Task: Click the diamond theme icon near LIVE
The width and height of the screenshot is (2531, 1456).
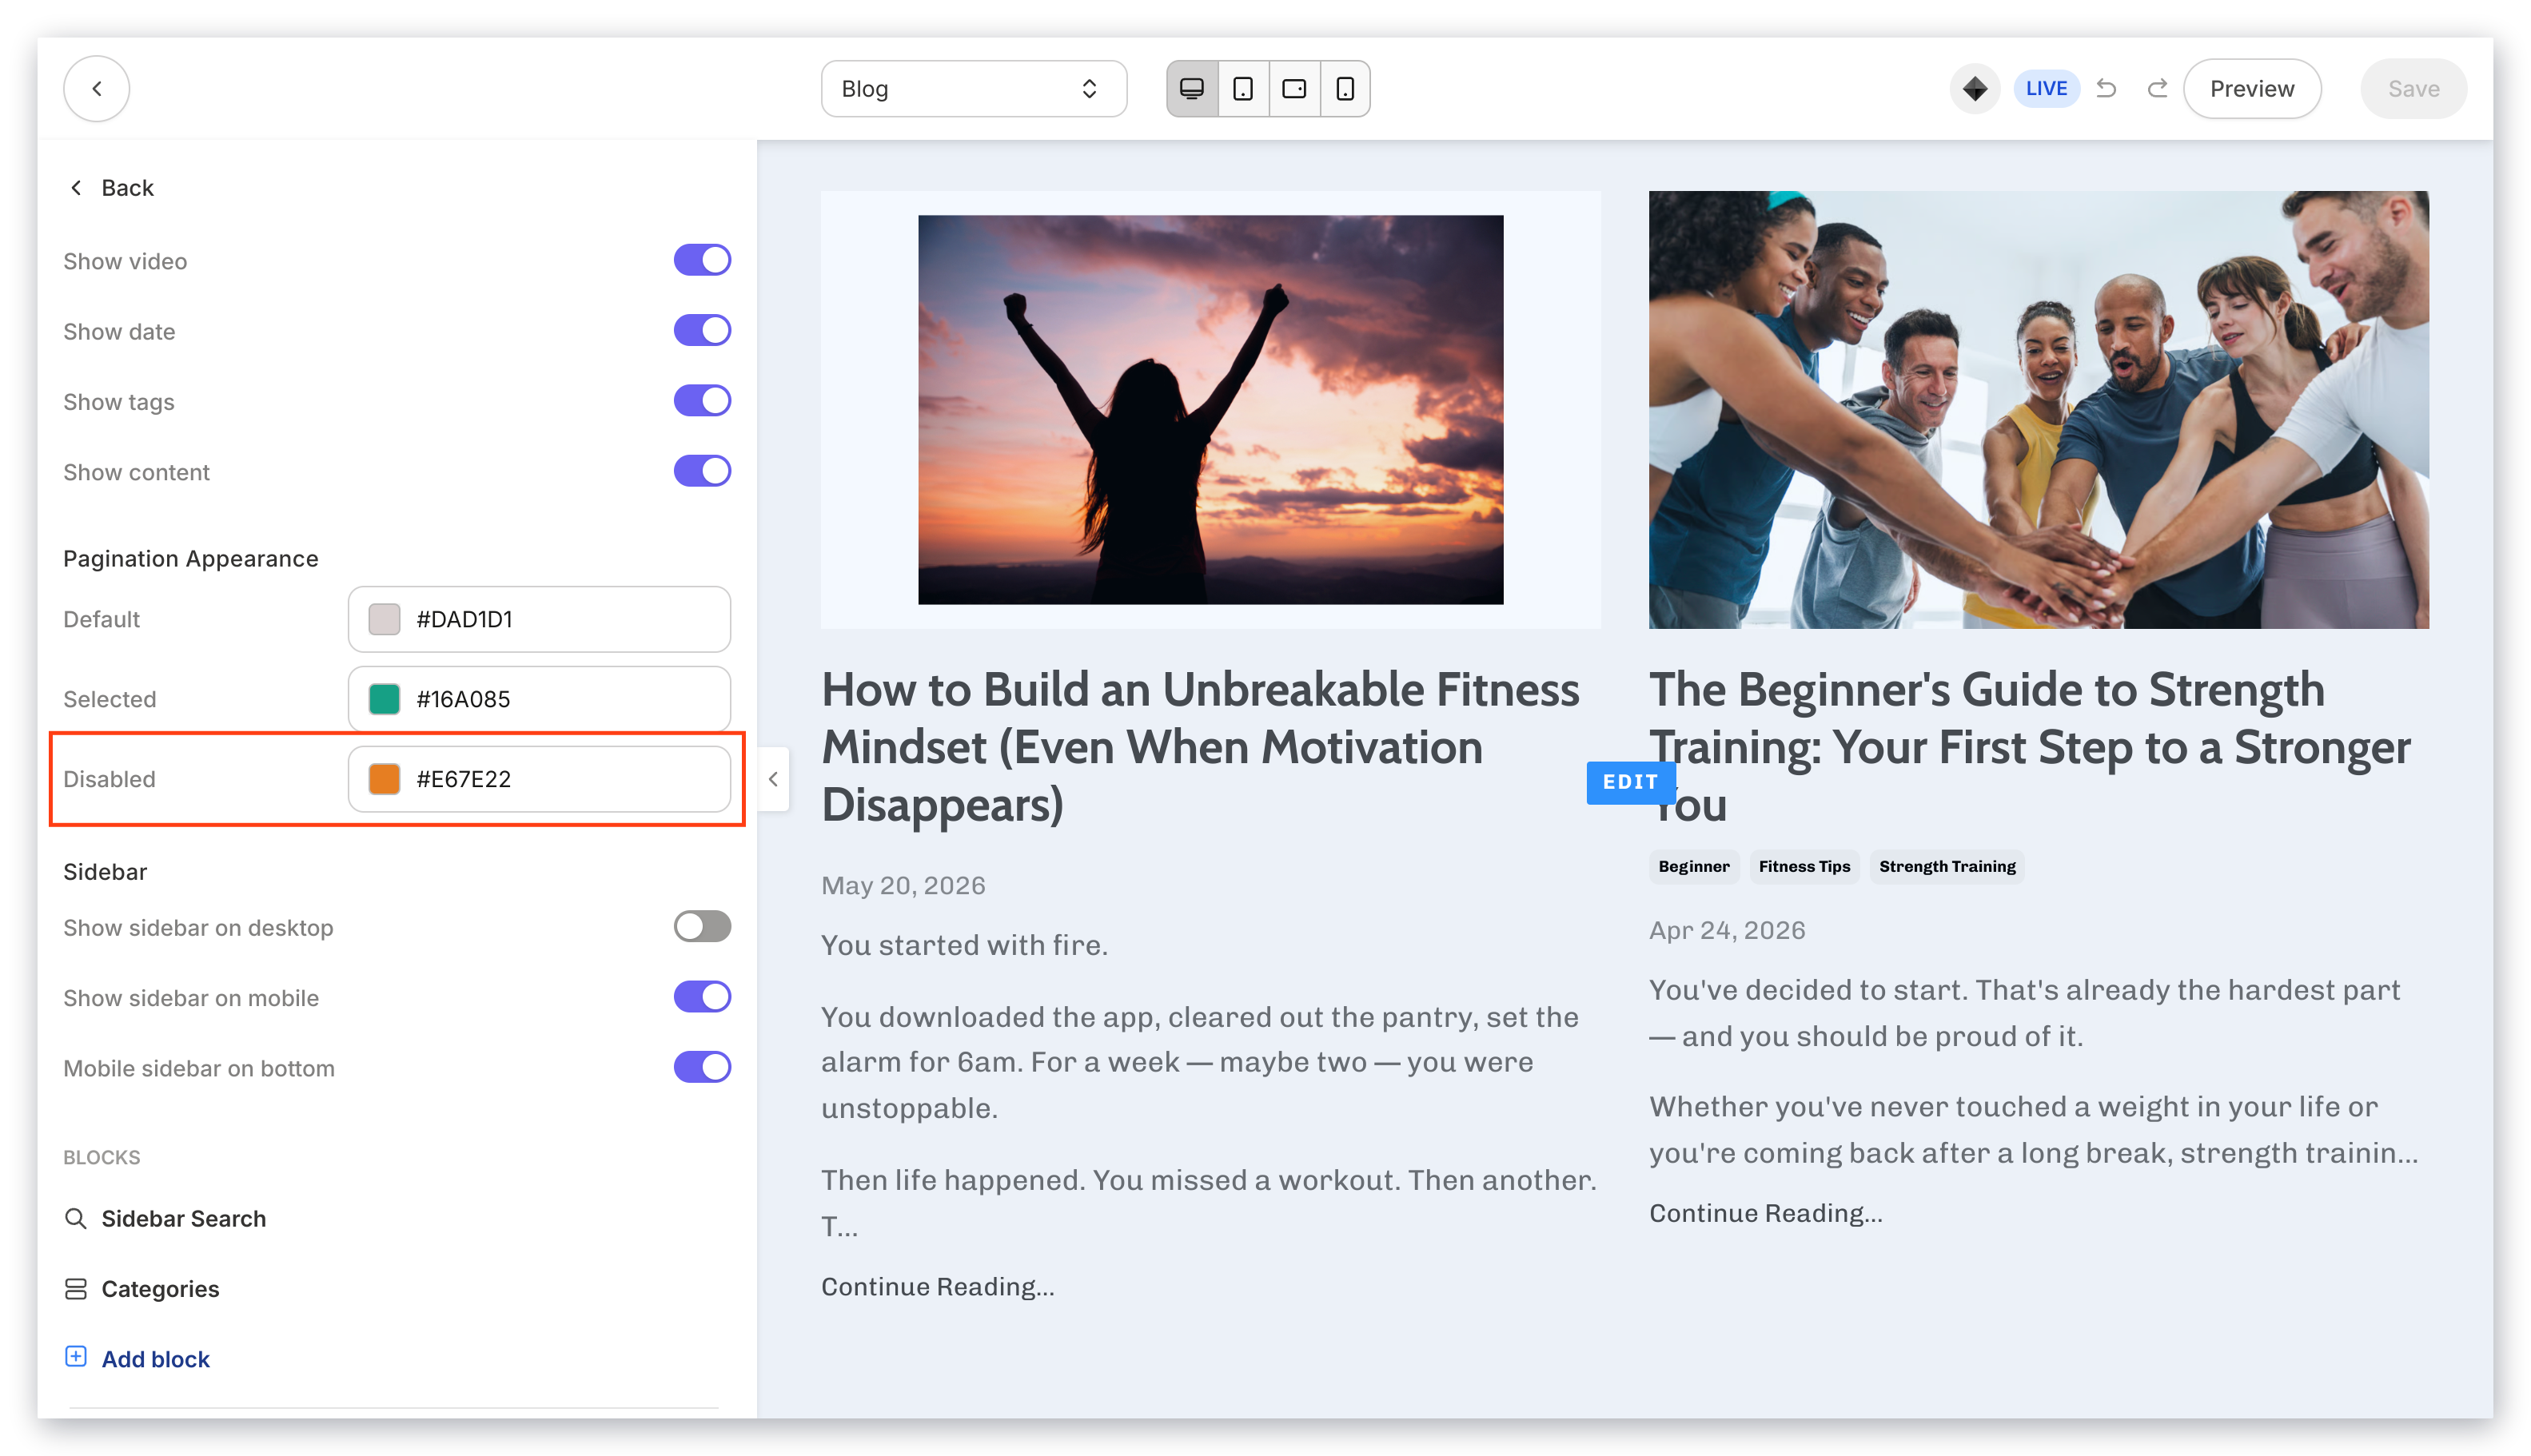Action: tap(1975, 89)
